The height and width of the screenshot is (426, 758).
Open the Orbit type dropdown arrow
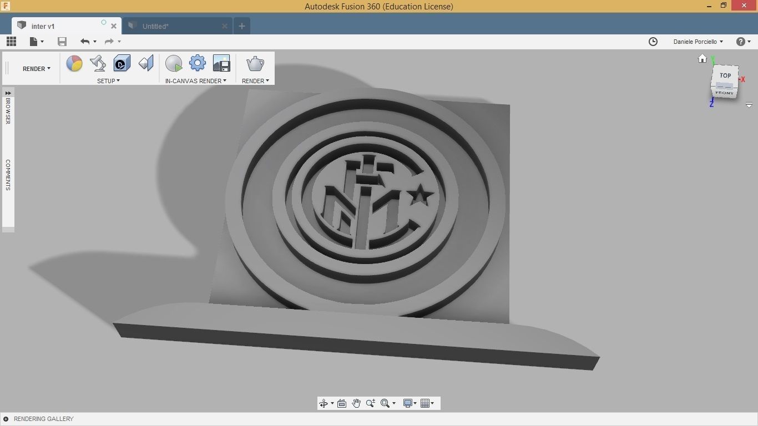click(332, 403)
